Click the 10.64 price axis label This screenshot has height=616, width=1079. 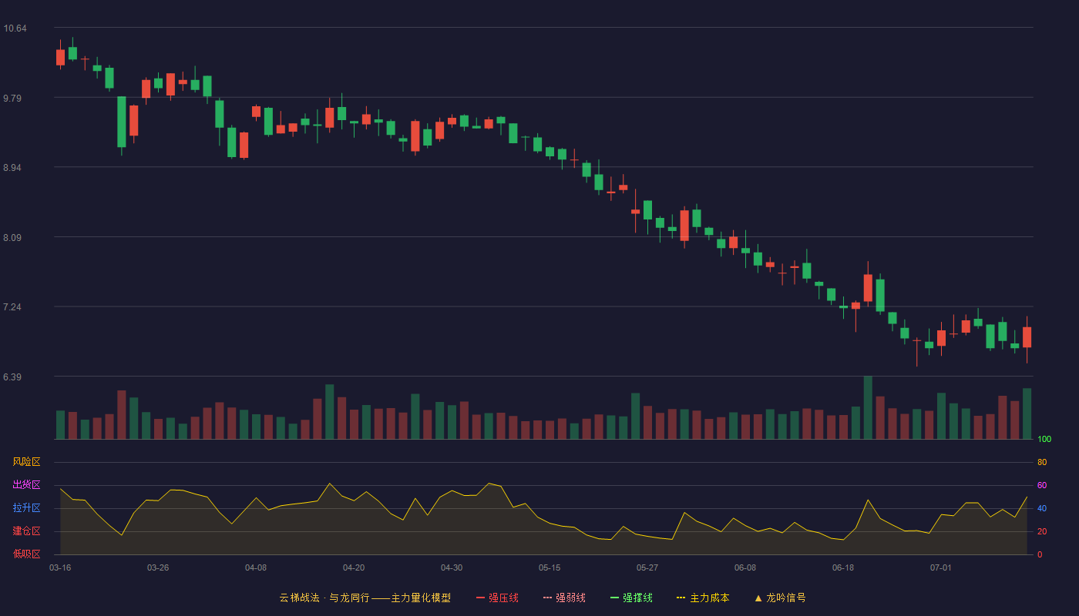point(15,28)
